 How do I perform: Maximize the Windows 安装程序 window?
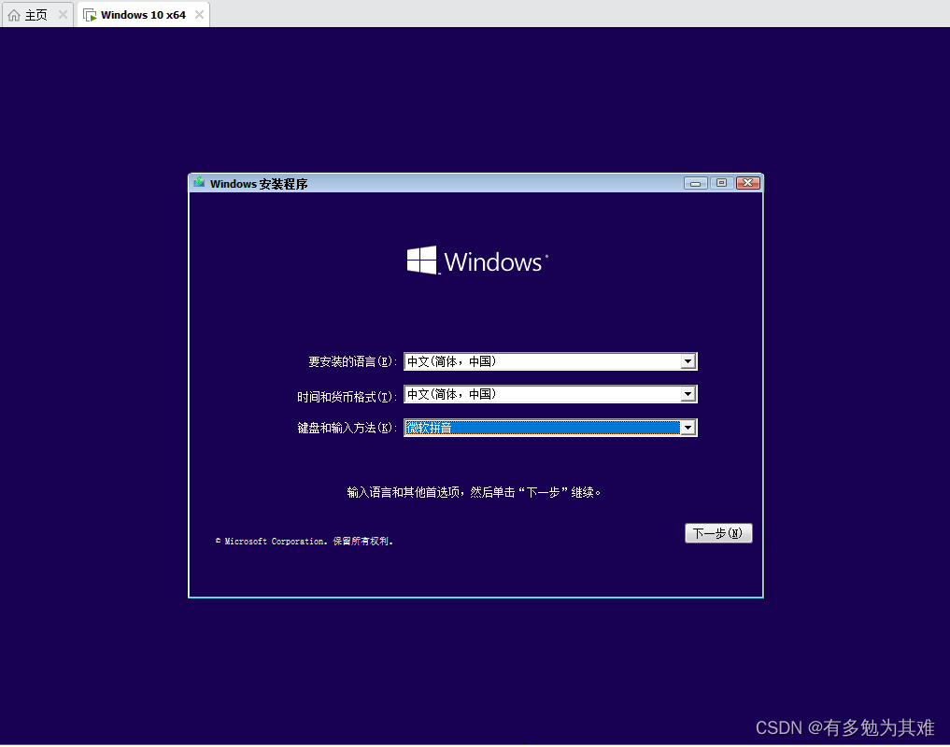tap(721, 183)
